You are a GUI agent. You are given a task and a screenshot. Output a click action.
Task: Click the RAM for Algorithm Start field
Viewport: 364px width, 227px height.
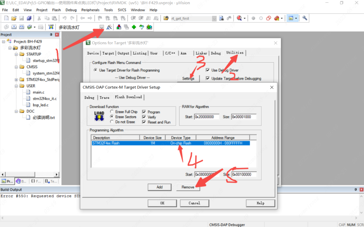click(207, 117)
